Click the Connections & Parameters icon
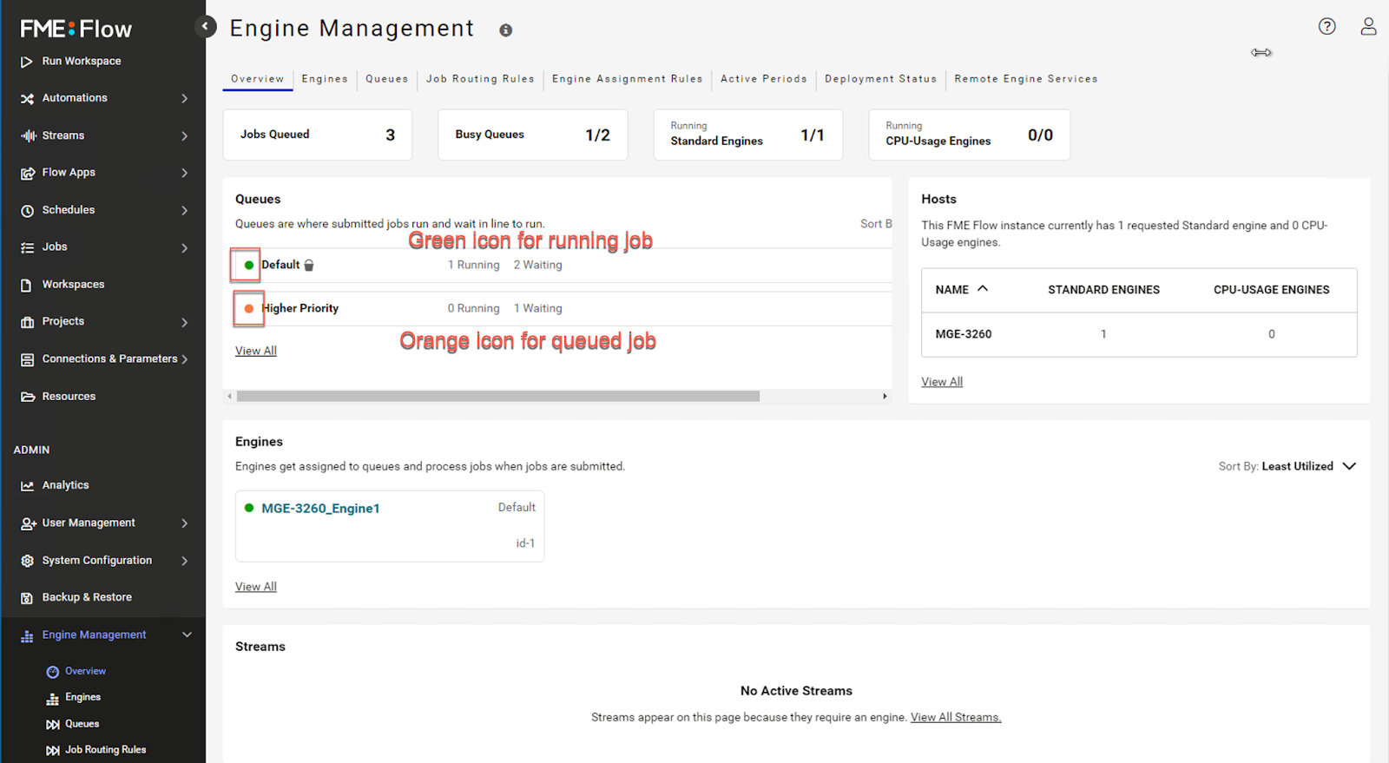This screenshot has height=763, width=1389. tap(27, 359)
